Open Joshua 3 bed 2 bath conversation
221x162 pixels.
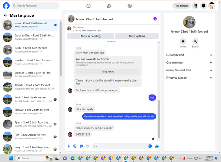pos(30,112)
